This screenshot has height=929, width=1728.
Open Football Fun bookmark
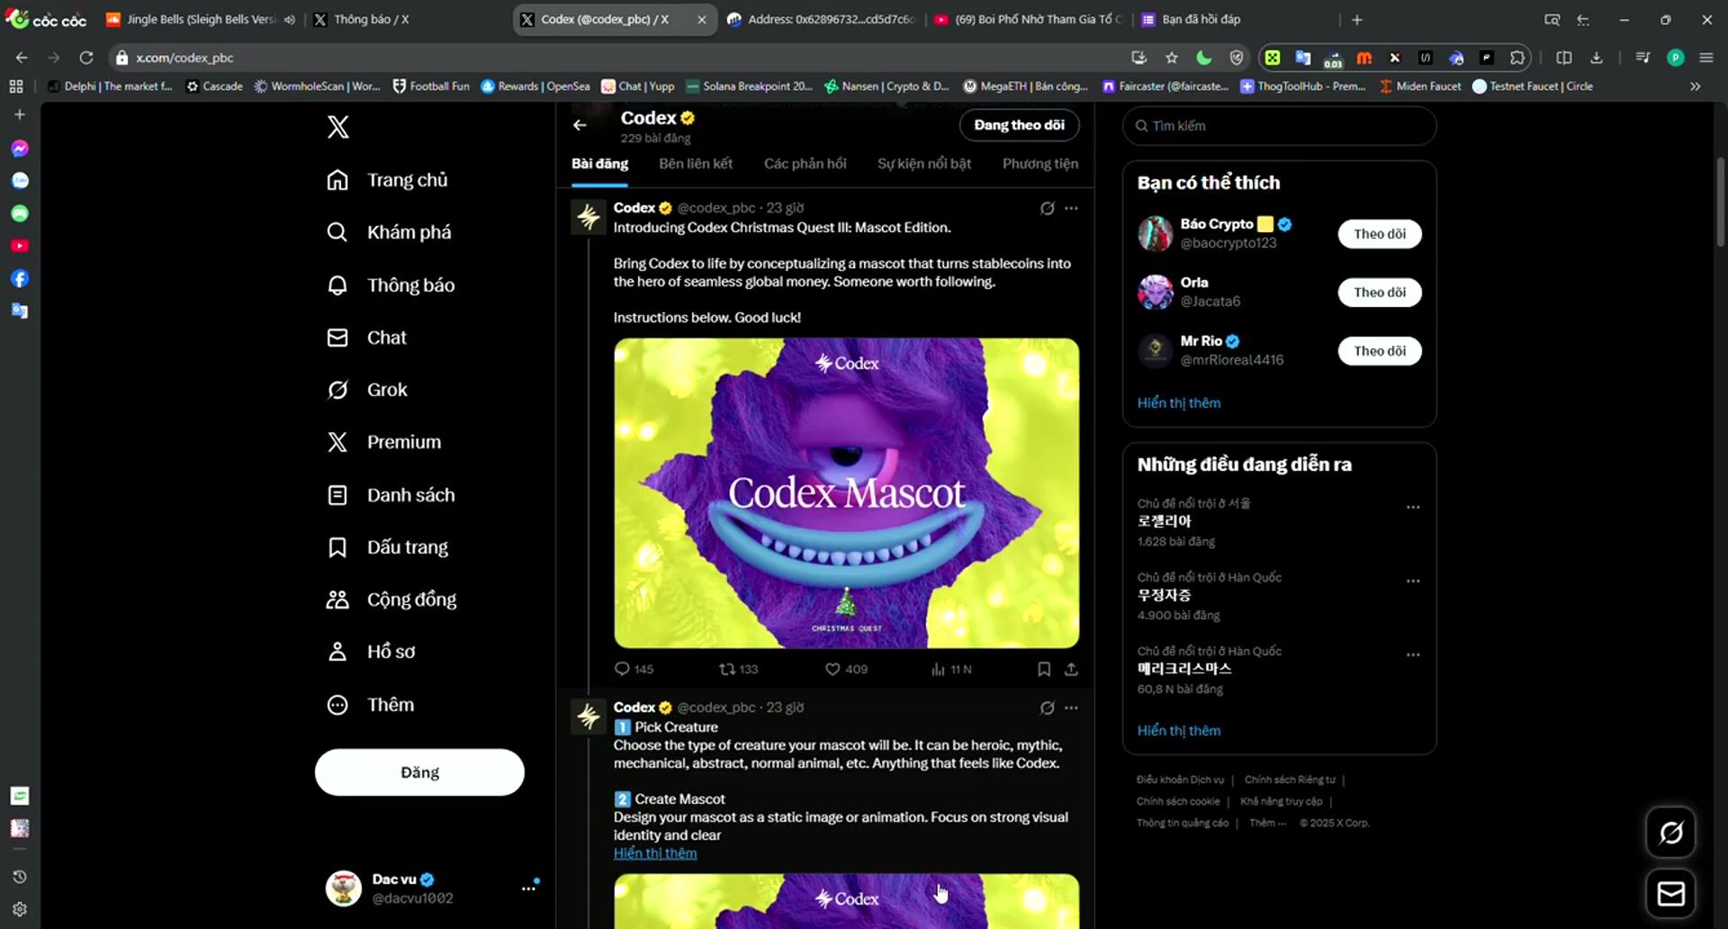[x=431, y=86]
